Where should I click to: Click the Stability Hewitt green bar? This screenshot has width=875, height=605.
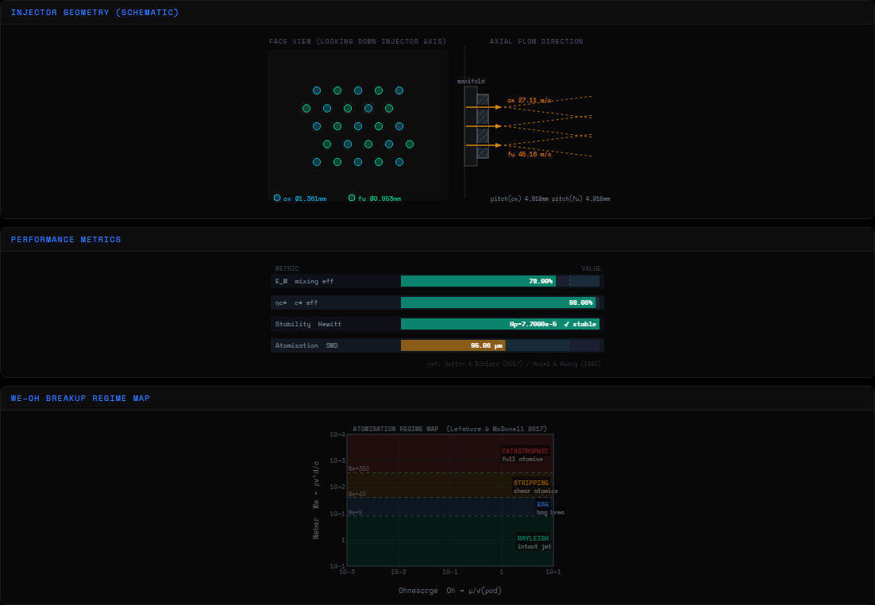coord(500,324)
